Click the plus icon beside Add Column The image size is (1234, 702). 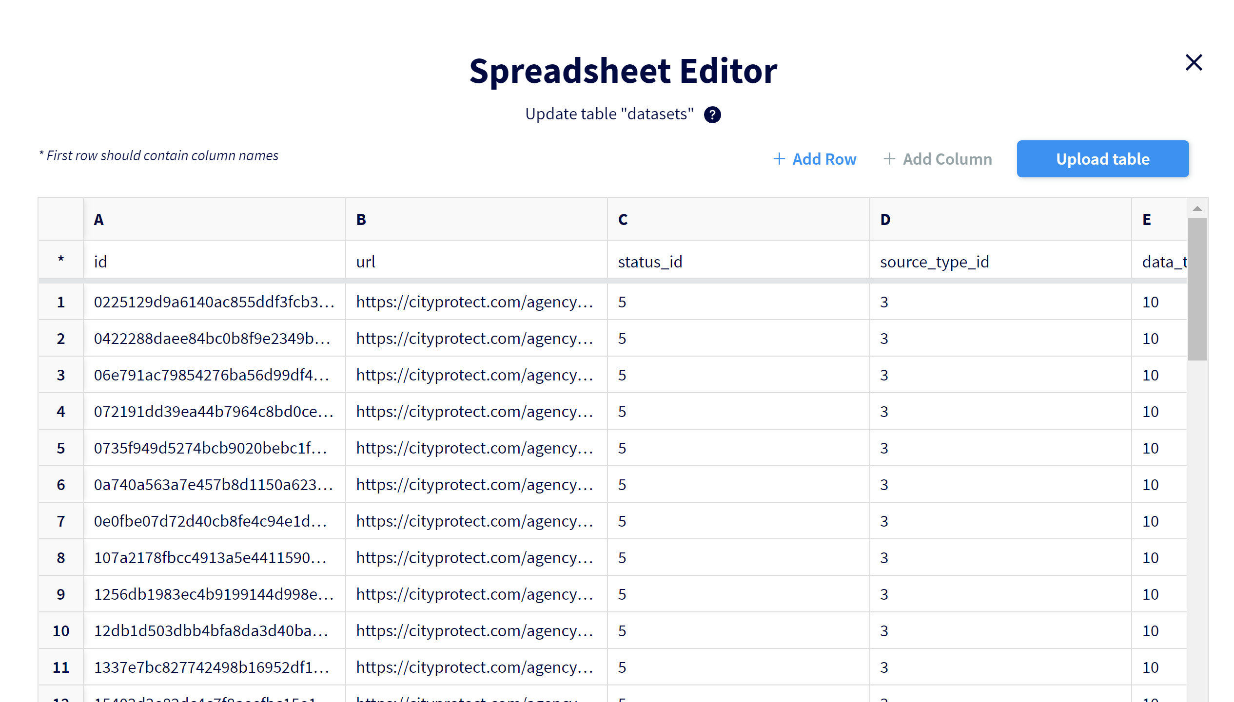[x=890, y=159]
